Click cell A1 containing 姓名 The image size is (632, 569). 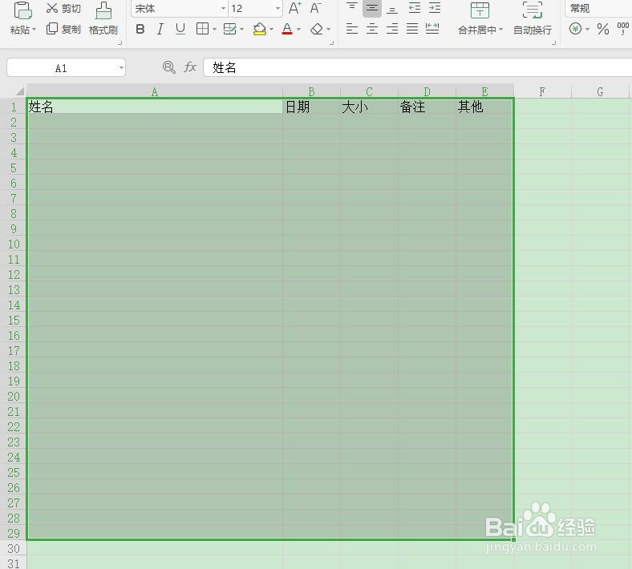point(155,107)
